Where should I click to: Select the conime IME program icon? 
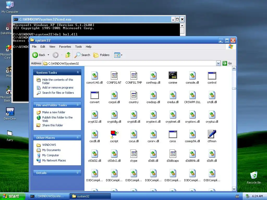click(x=173, y=75)
